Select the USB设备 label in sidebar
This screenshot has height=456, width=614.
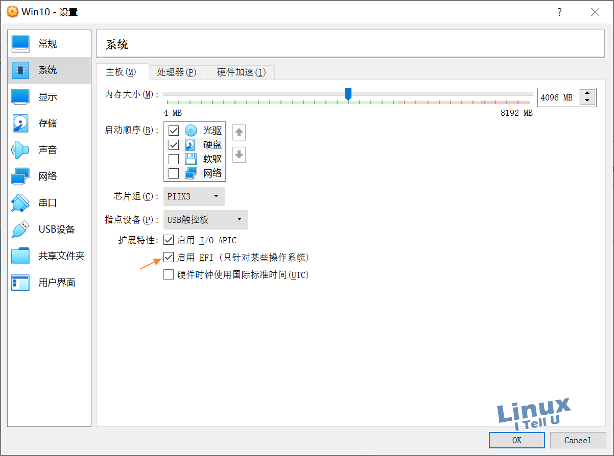(x=57, y=230)
